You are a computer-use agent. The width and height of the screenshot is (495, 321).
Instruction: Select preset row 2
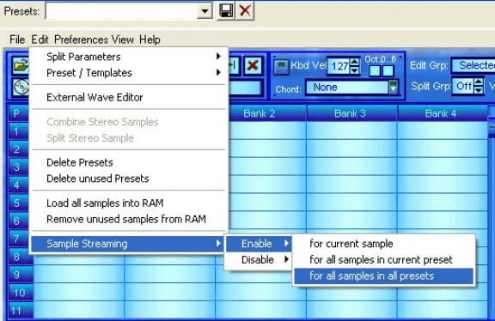coord(19,149)
